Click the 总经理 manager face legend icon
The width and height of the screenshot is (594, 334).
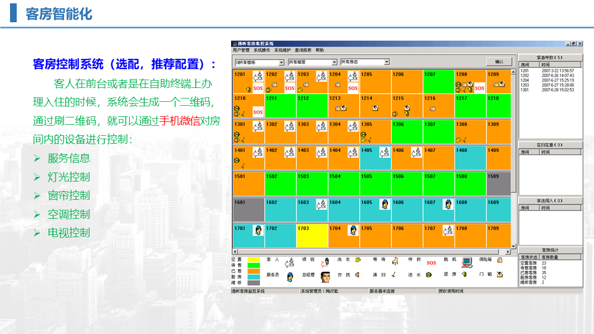click(326, 275)
